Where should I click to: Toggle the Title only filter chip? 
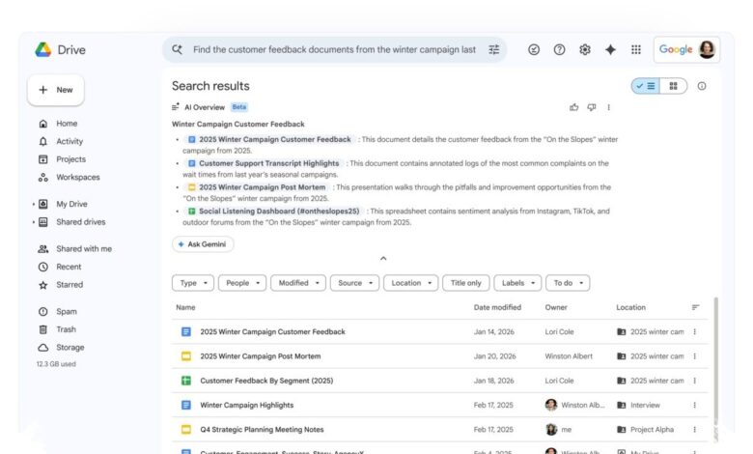[x=466, y=283]
